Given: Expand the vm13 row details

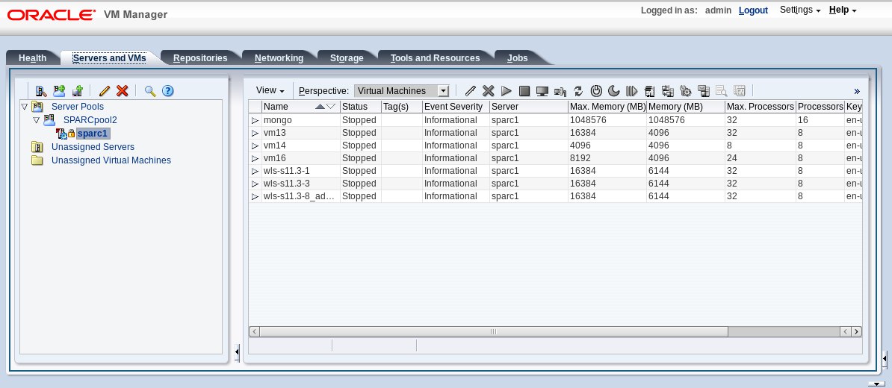Looking at the screenshot, I should 255,133.
